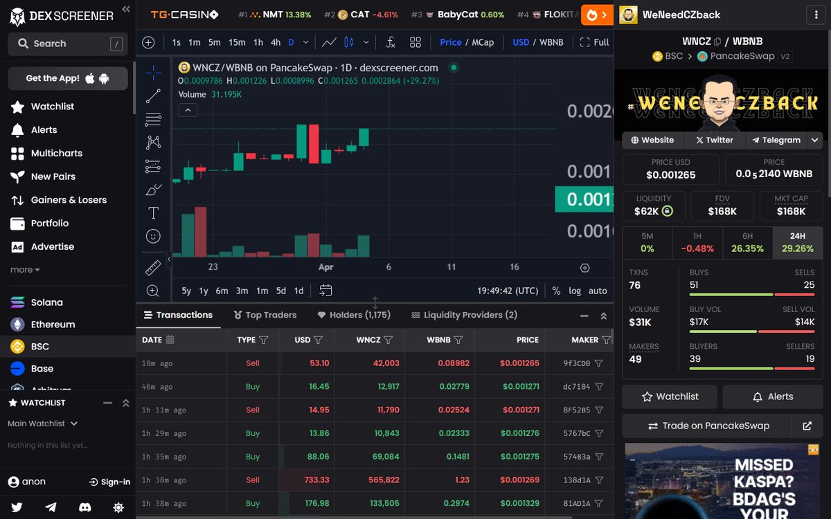Open the token Website link
The image size is (831, 519).
click(x=652, y=140)
